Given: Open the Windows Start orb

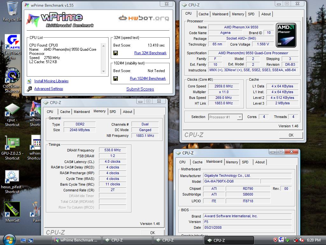Looking at the screenshot, I should (9, 240).
